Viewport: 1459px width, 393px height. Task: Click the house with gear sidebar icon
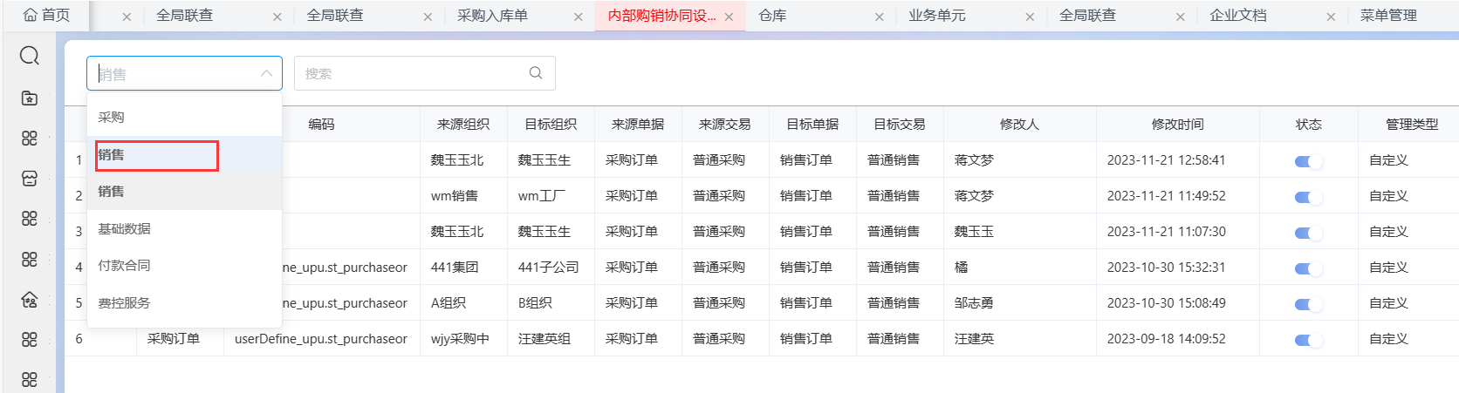click(30, 300)
